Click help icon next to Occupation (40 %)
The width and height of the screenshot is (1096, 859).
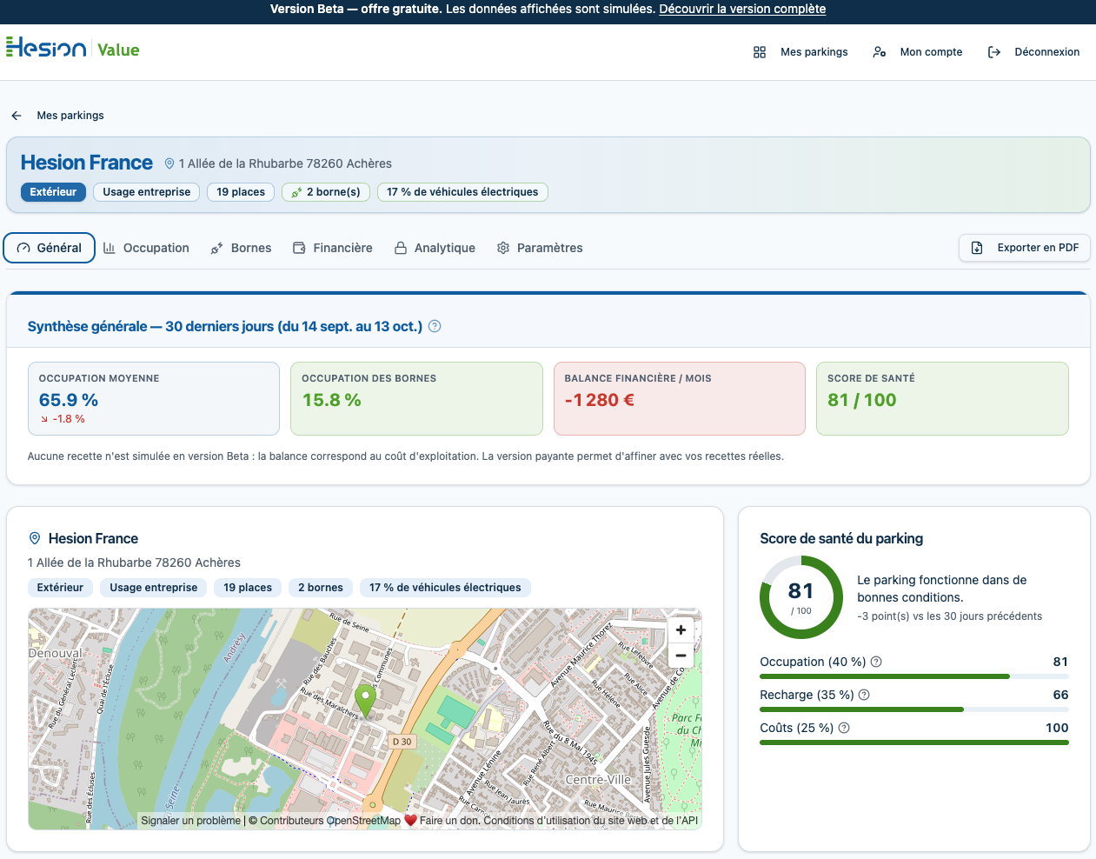[876, 662]
